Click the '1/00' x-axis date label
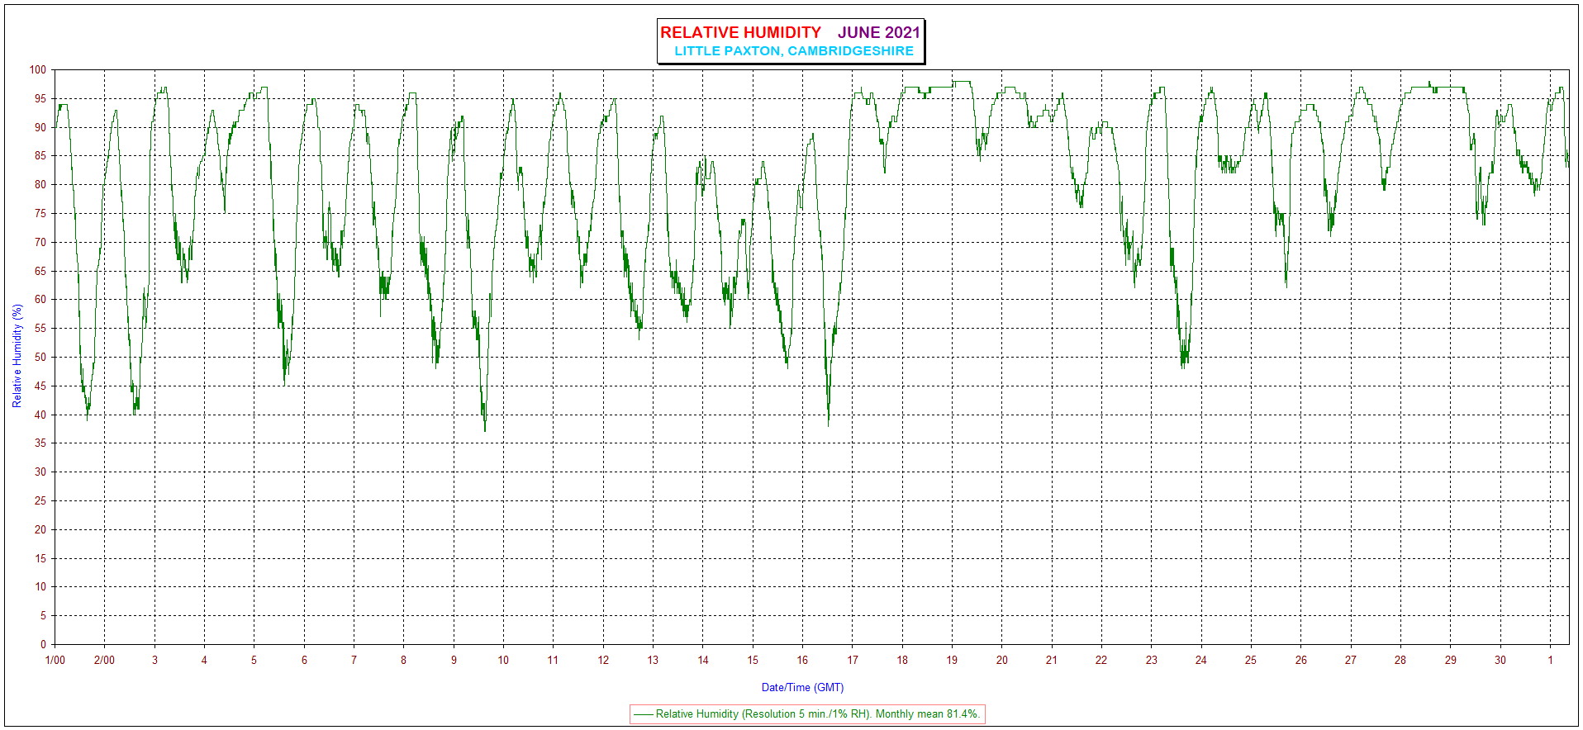Image resolution: width=1583 pixels, height=730 pixels. coord(55,660)
